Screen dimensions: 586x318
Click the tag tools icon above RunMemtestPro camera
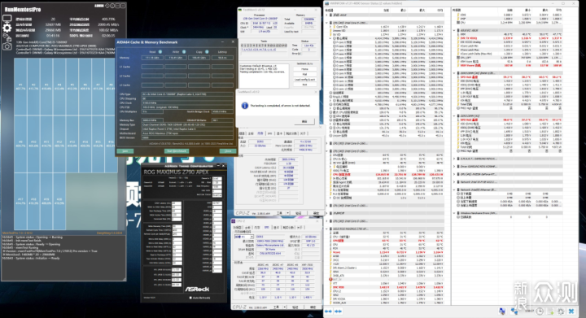point(7,37)
